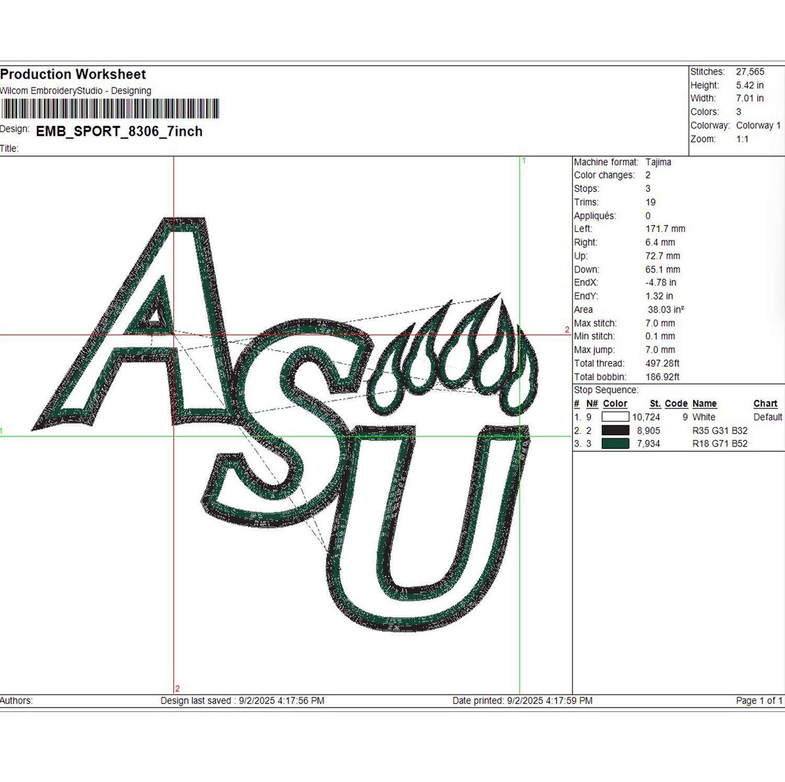The width and height of the screenshot is (785, 782).
Task: Select the Trims value "19"
Action: pos(651,202)
